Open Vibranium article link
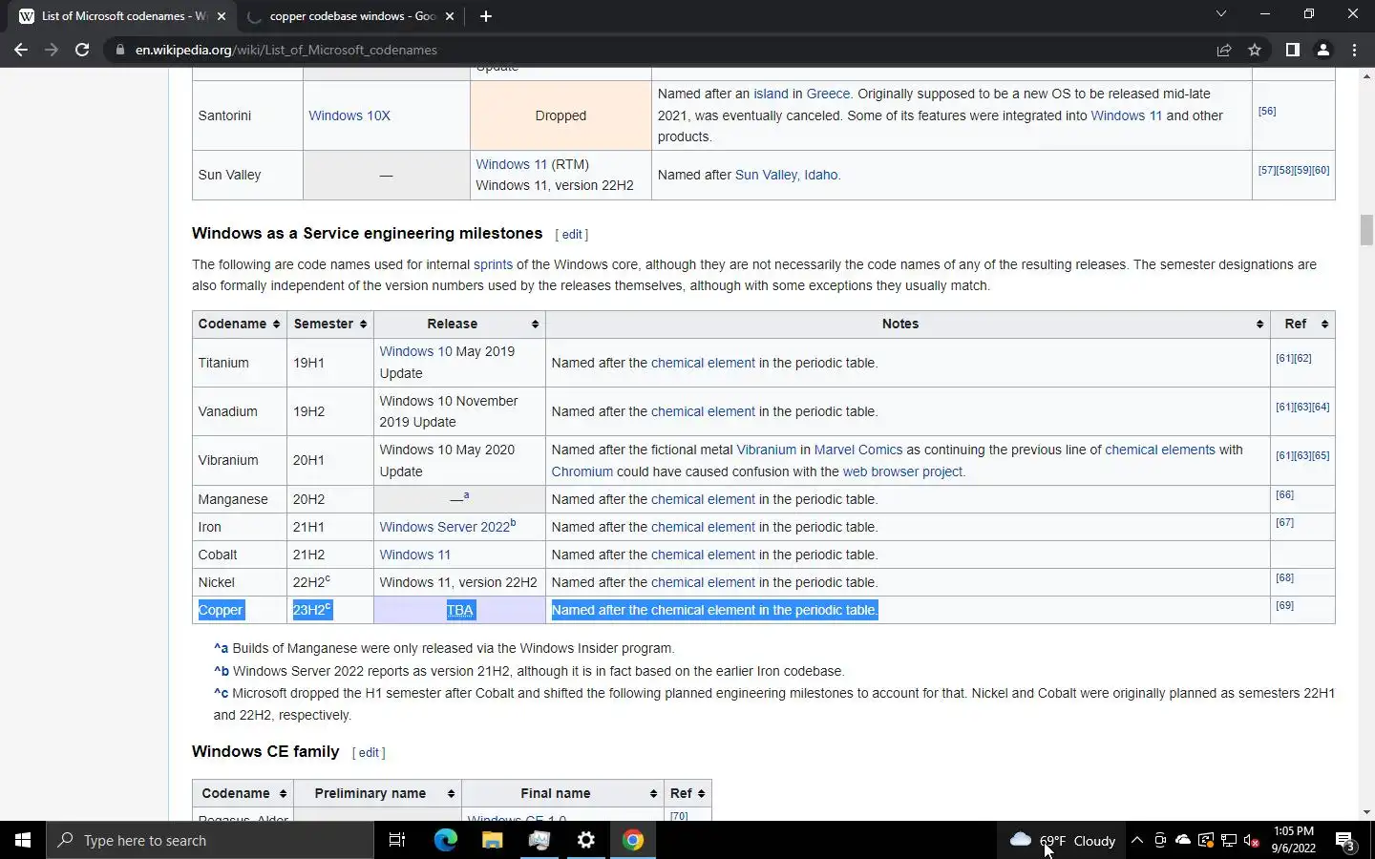Viewport: 1375px width, 859px height. [766, 450]
